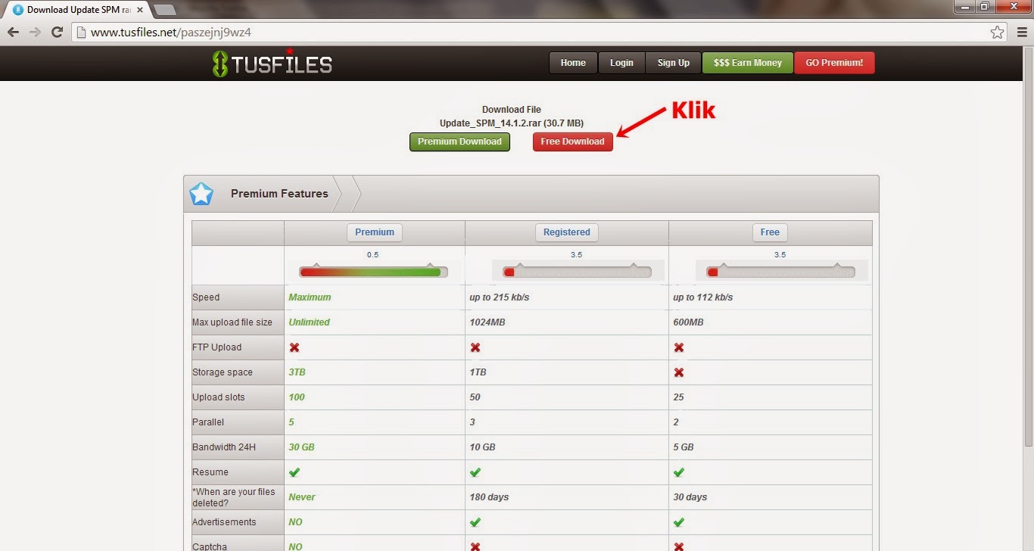Viewport: 1034px width, 551px height.
Task: Click Advertisements green check under Free
Action: click(679, 522)
